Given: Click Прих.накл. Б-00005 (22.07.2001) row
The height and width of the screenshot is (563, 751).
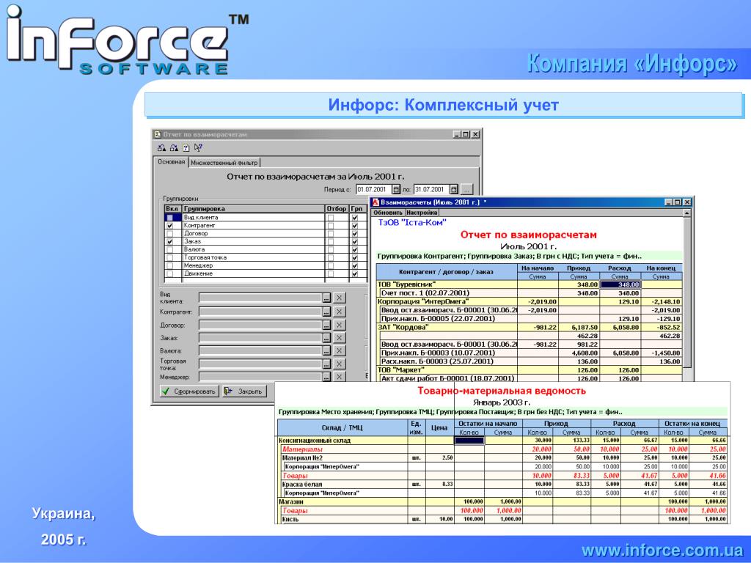Looking at the screenshot, I should tap(530, 319).
